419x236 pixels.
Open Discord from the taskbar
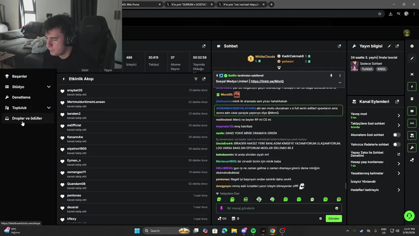pos(244,231)
